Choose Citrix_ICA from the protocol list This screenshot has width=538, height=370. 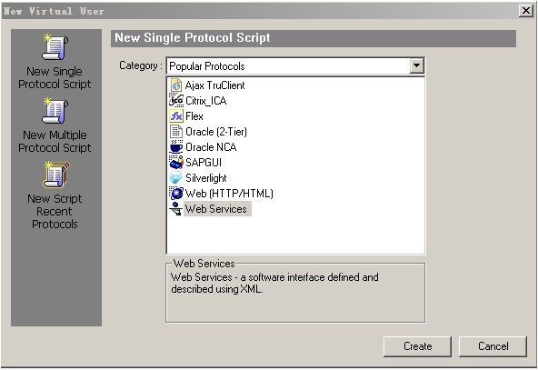(x=206, y=101)
